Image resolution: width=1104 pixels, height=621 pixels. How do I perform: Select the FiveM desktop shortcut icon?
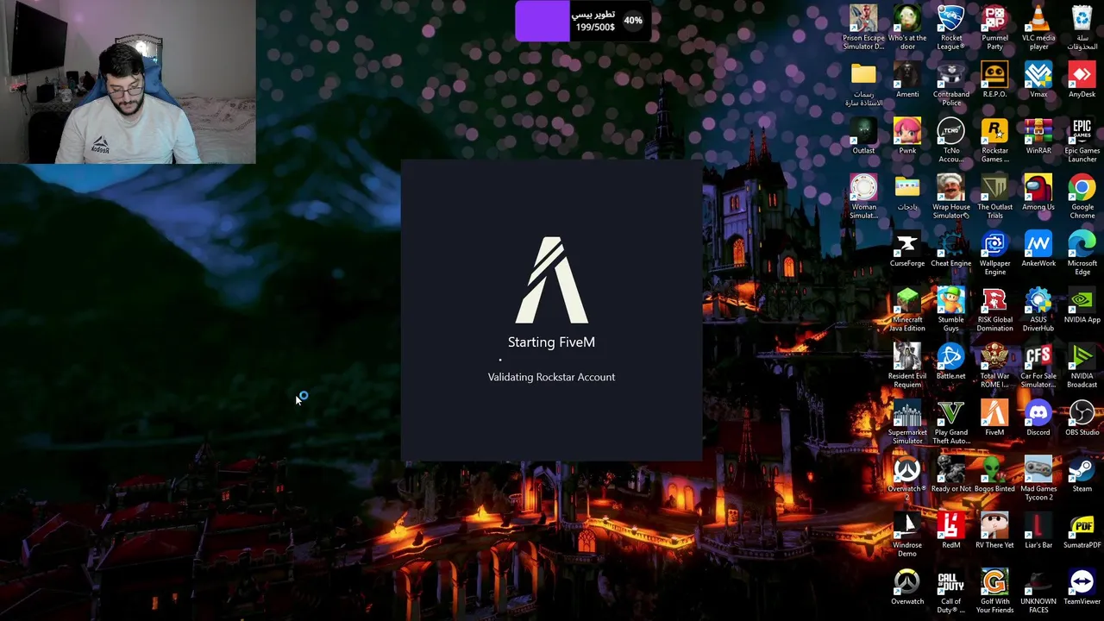point(994,418)
